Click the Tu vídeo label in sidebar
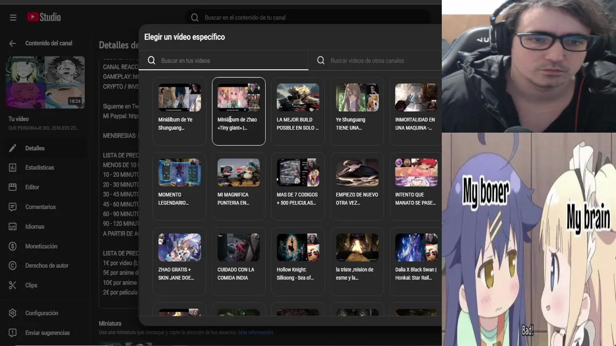 pyautogui.click(x=18, y=119)
